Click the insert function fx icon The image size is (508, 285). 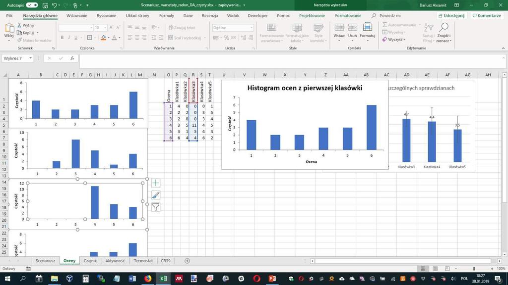point(72,58)
